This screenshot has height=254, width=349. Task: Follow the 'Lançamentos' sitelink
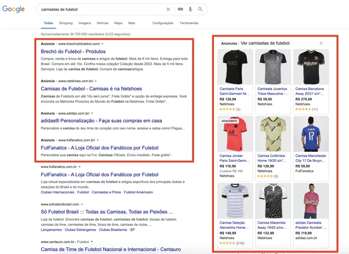pyautogui.click(x=51, y=230)
